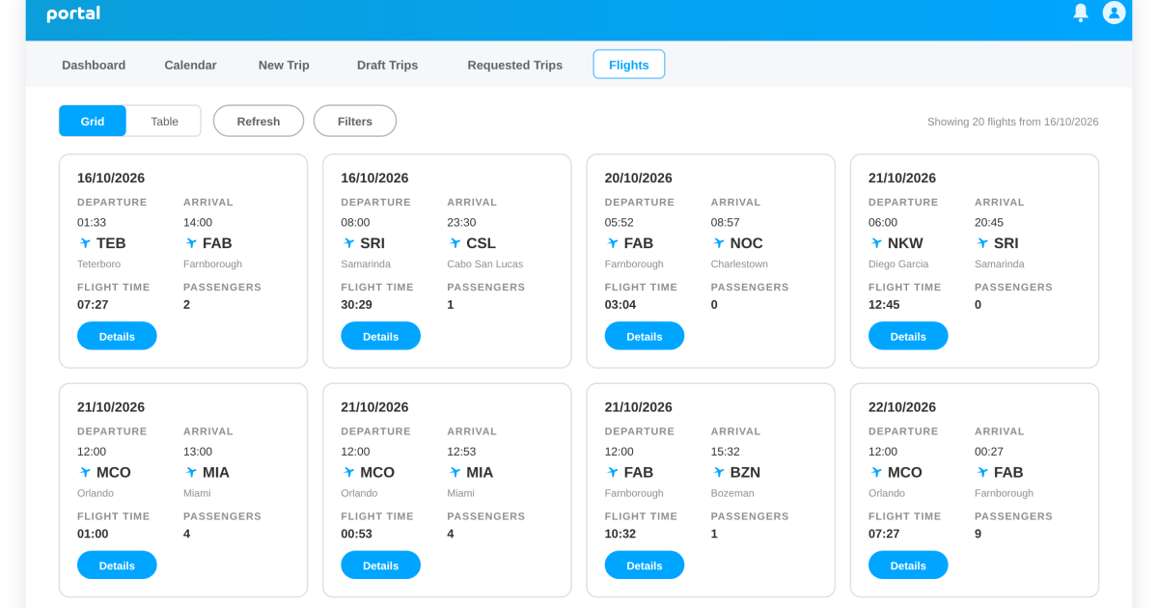The height and width of the screenshot is (608, 1158).
Task: Click the plane icon beside TEB
Action: 85,243
